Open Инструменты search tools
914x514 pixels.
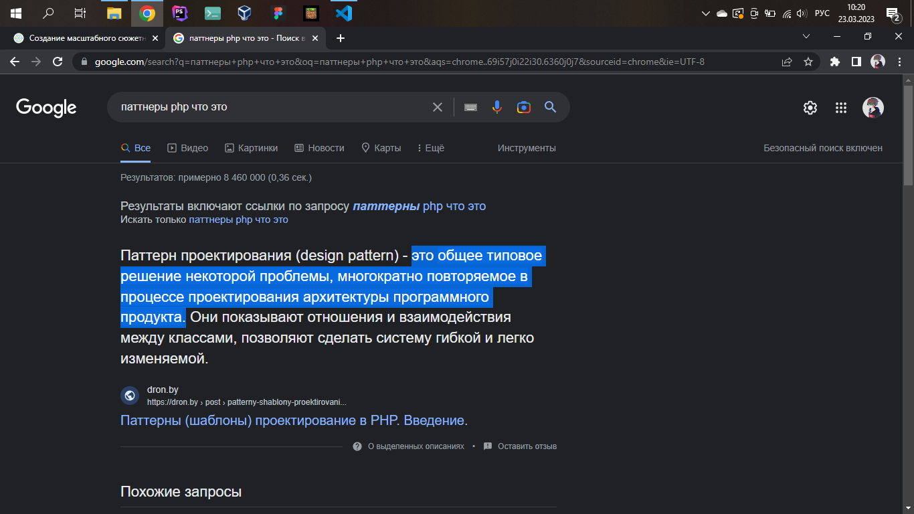tap(527, 148)
